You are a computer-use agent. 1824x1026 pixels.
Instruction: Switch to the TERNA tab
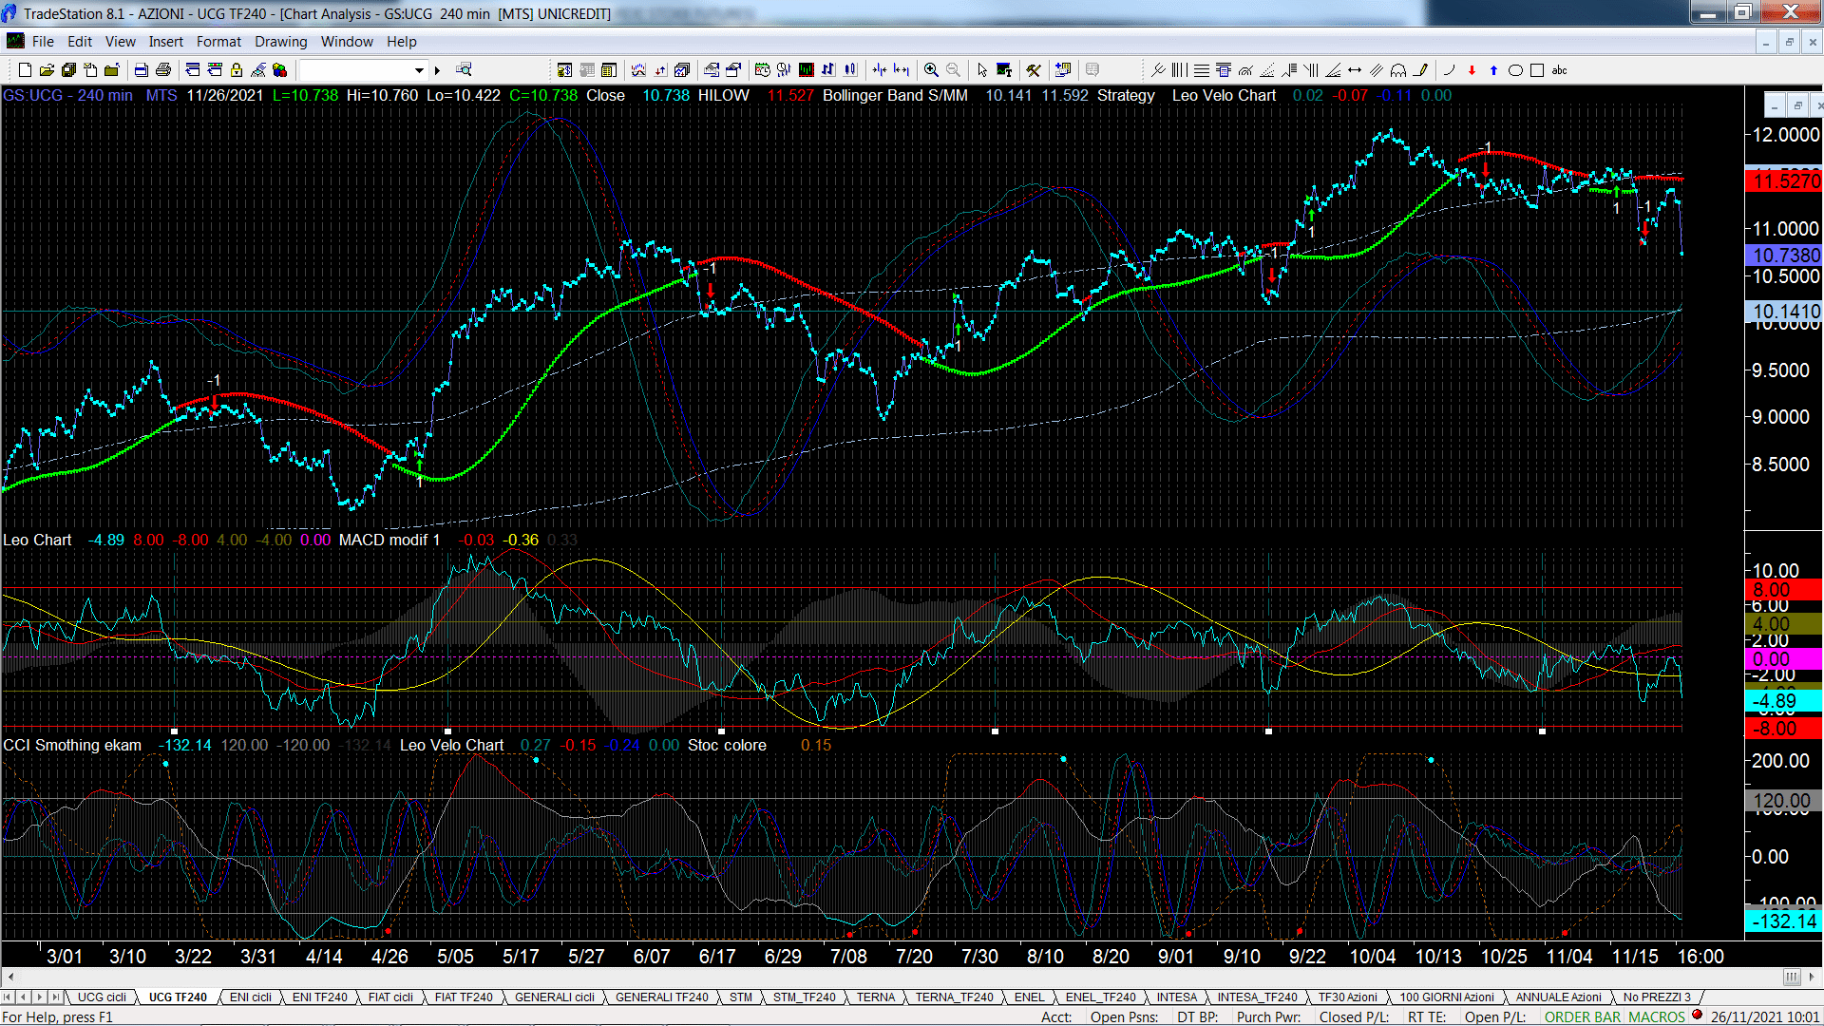tap(875, 997)
